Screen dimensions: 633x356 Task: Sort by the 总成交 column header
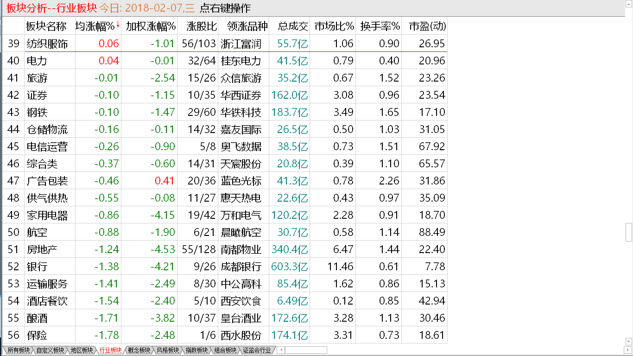tap(293, 26)
